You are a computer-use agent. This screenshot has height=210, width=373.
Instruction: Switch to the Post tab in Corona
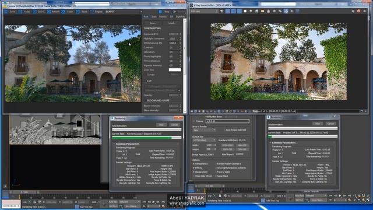click(146, 17)
